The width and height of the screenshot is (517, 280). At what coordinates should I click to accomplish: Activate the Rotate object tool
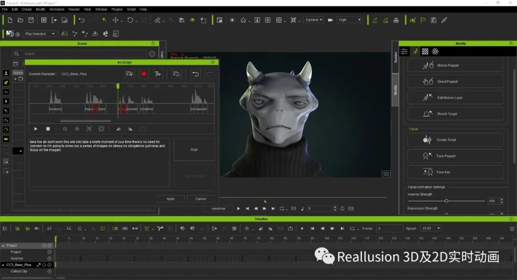pyautogui.click(x=130, y=20)
